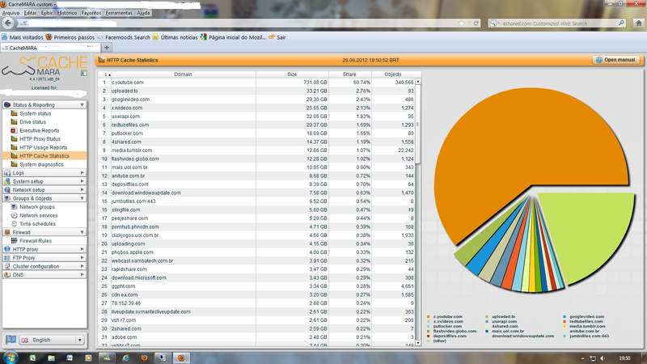Open Mais visitados bookmark
Viewport: 647px width, 364px height.
(23, 37)
